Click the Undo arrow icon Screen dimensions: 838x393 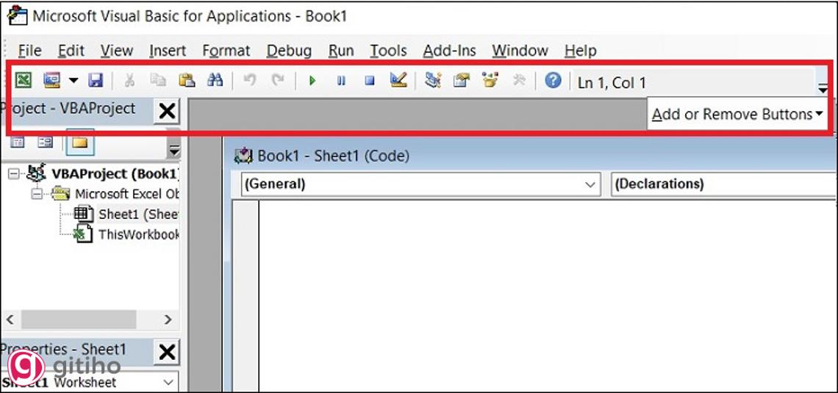pos(249,81)
